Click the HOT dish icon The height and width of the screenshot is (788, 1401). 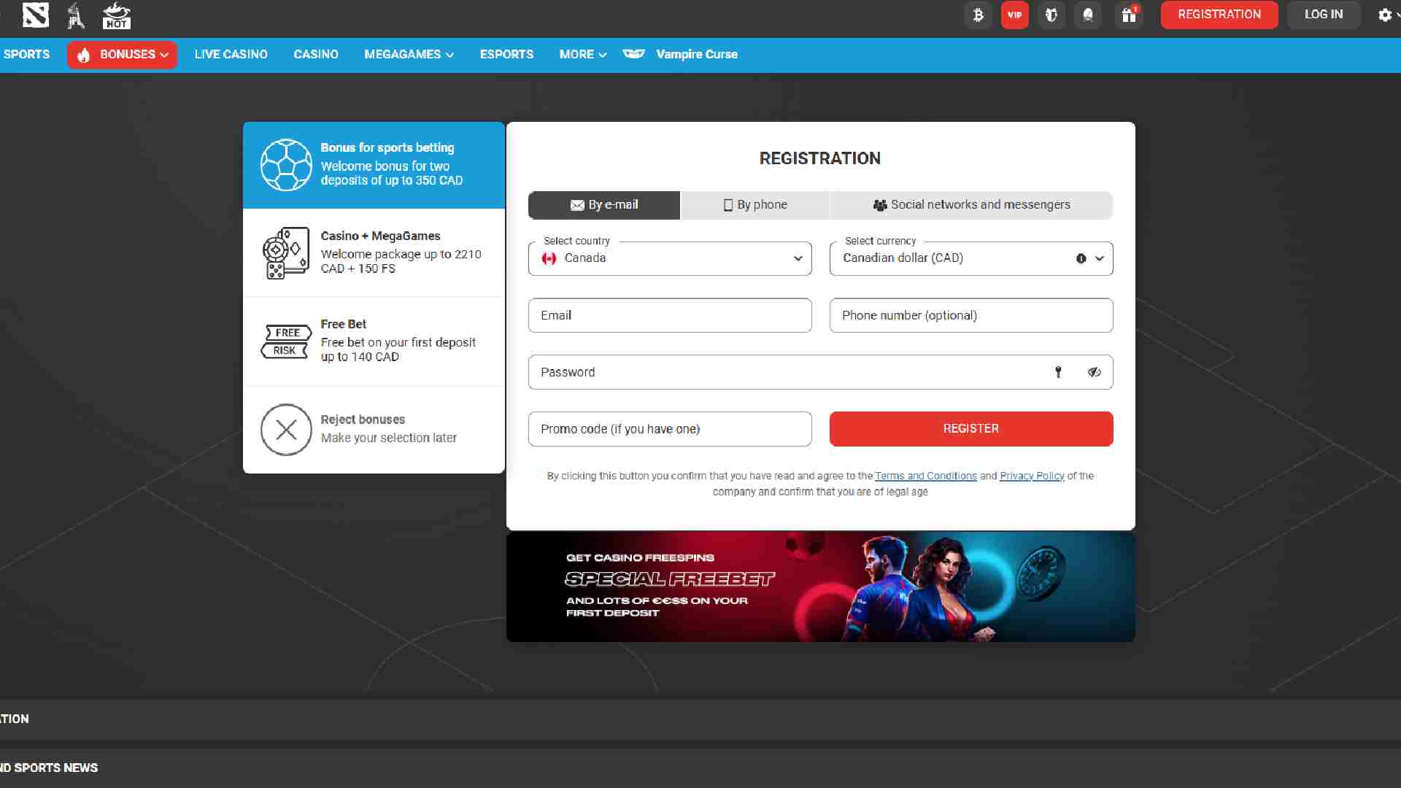116,15
